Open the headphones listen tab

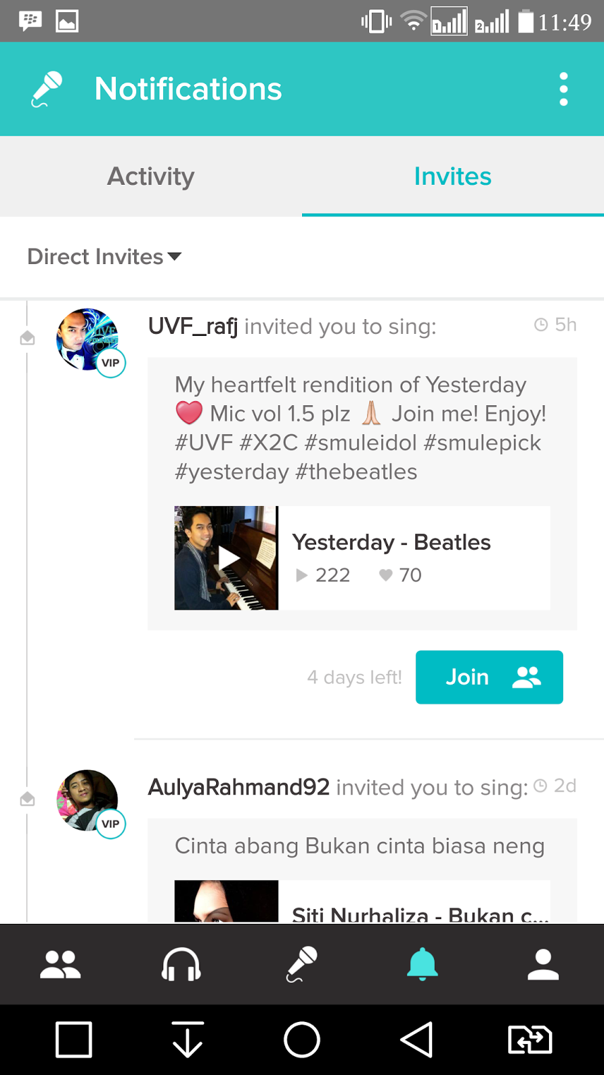(181, 965)
